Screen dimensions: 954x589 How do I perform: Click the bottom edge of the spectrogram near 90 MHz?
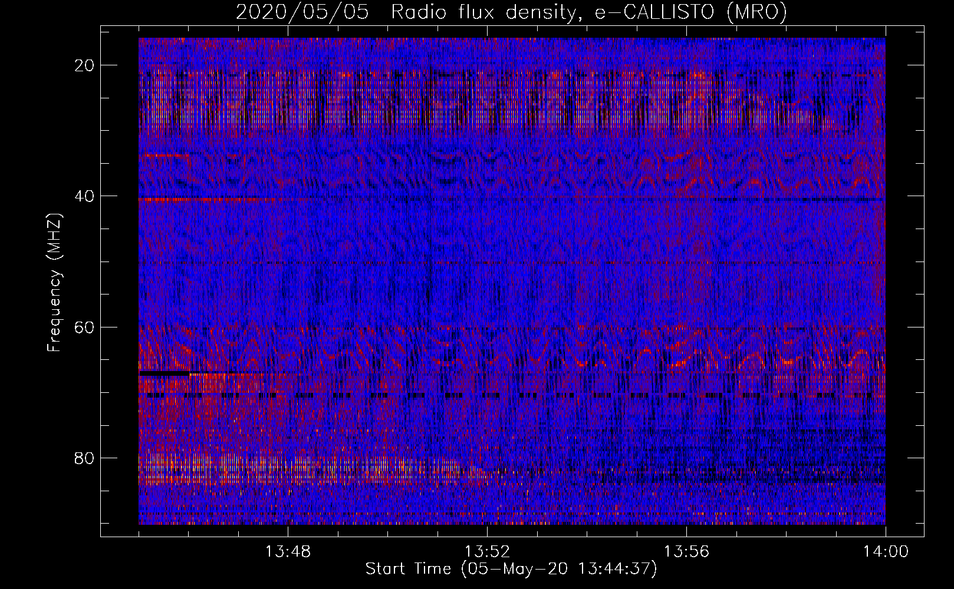pos(512,522)
